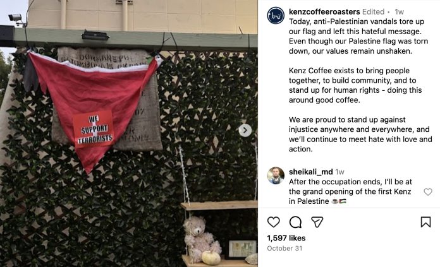Like the post with the heart icon

[x=273, y=222]
